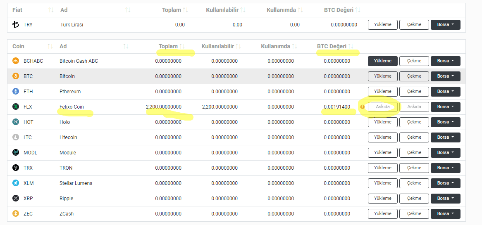Open the Borsa dropdown for BCHABC
Image resolution: width=482 pixels, height=225 pixels.
click(446, 61)
